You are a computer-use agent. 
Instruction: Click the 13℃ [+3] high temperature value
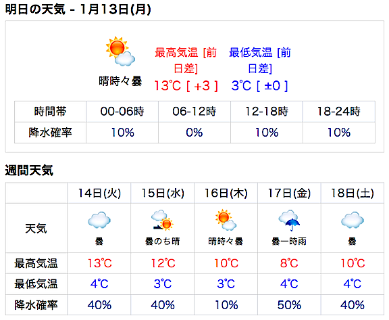click(186, 86)
